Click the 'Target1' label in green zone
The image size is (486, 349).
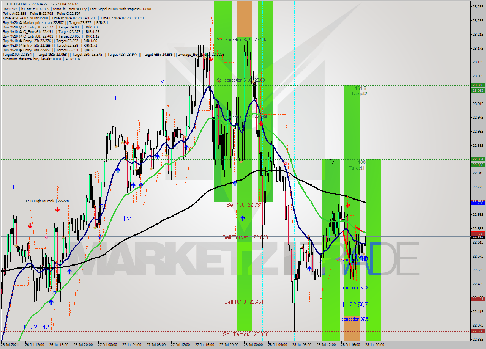357,168
